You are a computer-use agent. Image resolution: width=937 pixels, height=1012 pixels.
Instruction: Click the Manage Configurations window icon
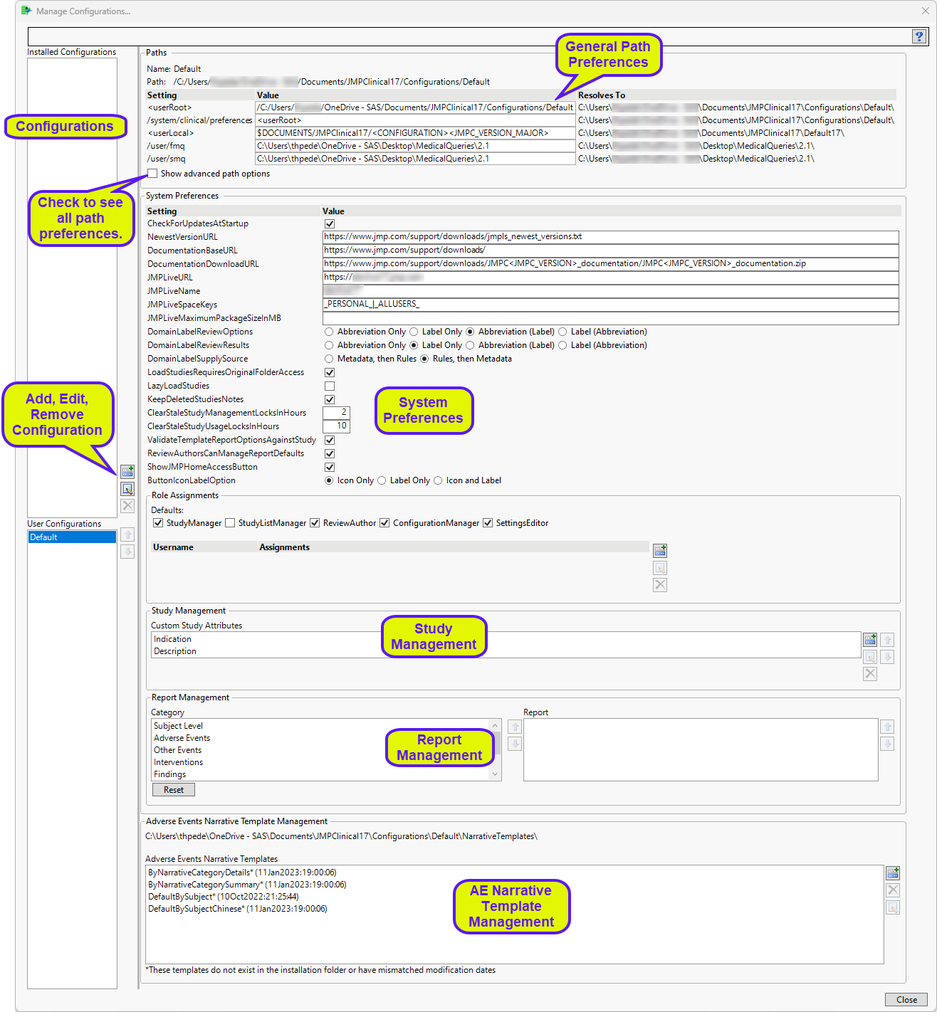tap(26, 11)
